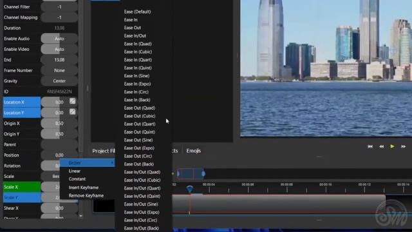Select Ease In/Out (Back) preset
The height and width of the screenshot is (232, 412).
coord(142,228)
